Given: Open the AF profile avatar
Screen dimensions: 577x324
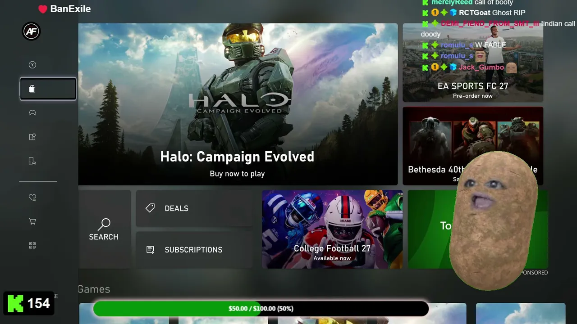Looking at the screenshot, I should [x=32, y=31].
